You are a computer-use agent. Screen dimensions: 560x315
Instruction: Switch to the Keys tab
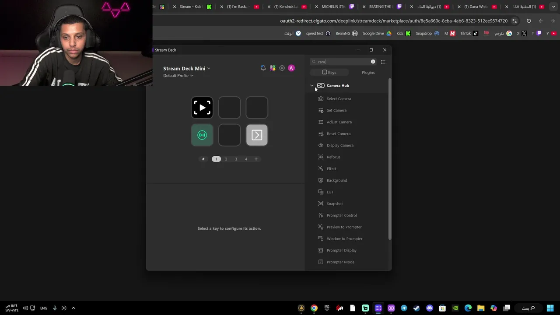pyautogui.click(x=329, y=73)
